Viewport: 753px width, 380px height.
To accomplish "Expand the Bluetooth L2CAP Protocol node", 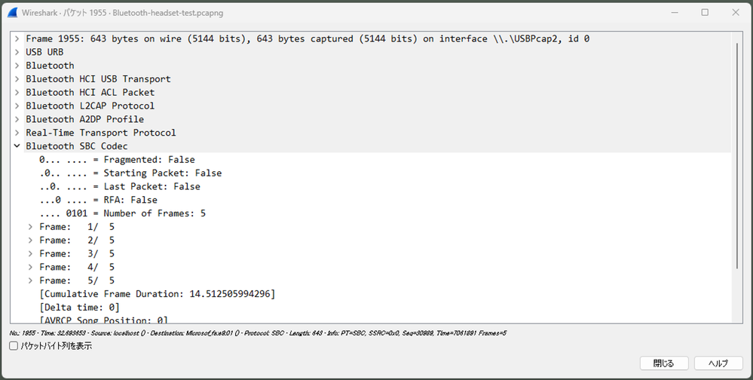I will click(x=17, y=106).
